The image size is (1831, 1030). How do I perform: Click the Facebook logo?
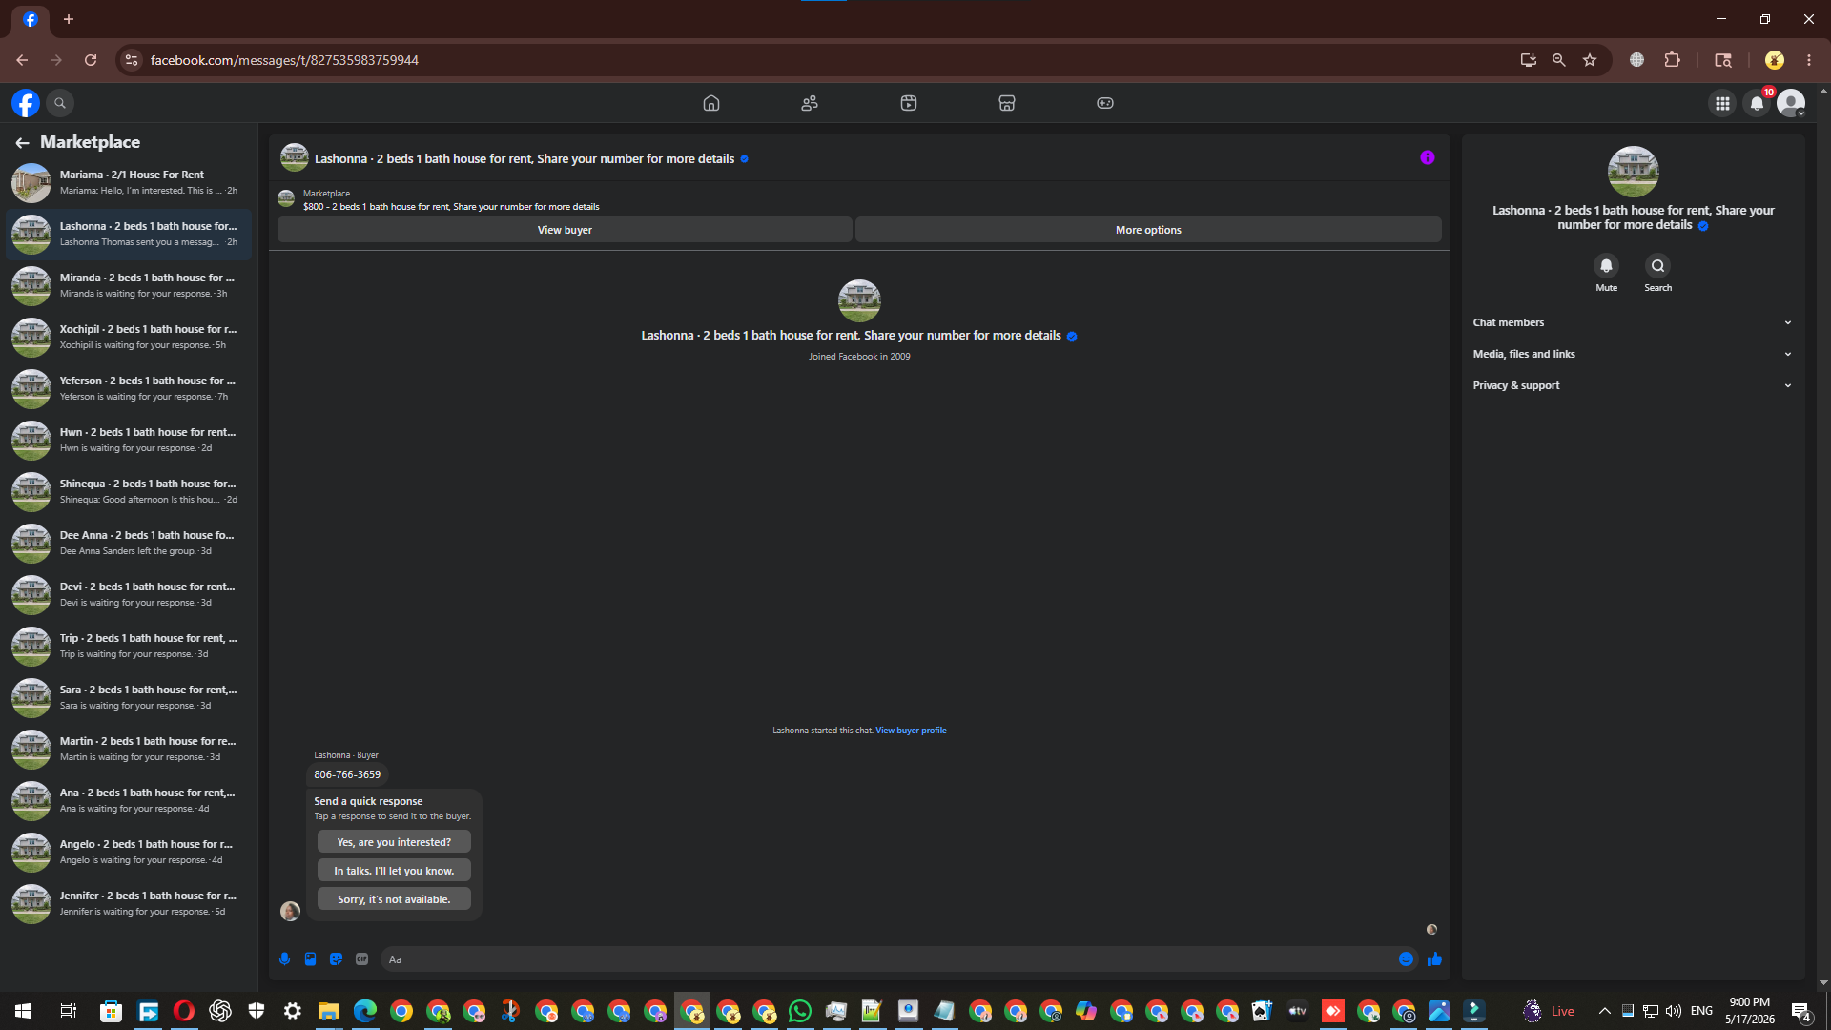pos(26,103)
